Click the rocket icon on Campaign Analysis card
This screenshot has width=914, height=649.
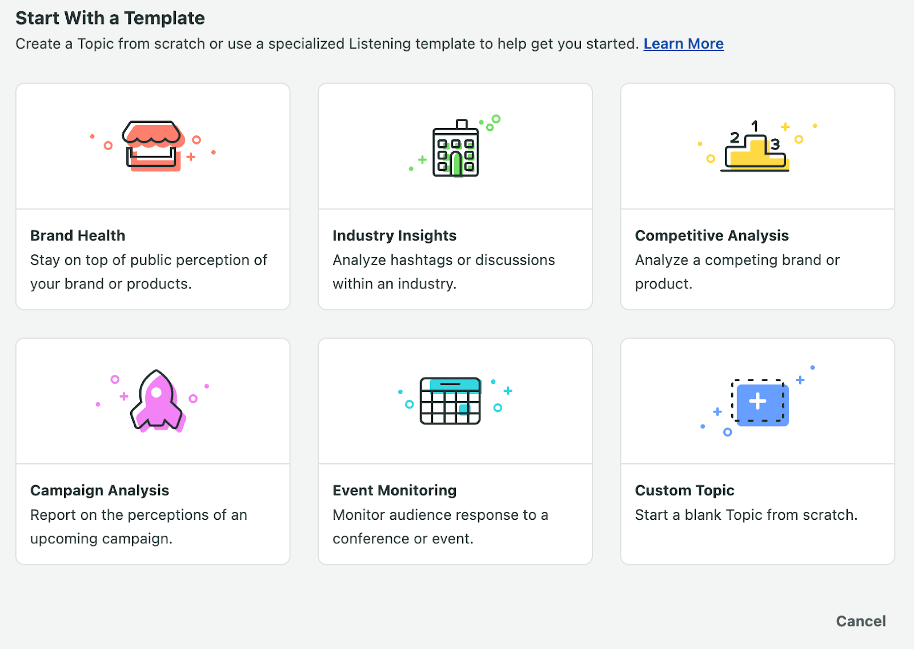coord(156,402)
